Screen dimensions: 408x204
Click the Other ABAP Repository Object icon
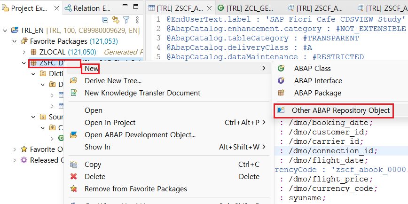281,110
